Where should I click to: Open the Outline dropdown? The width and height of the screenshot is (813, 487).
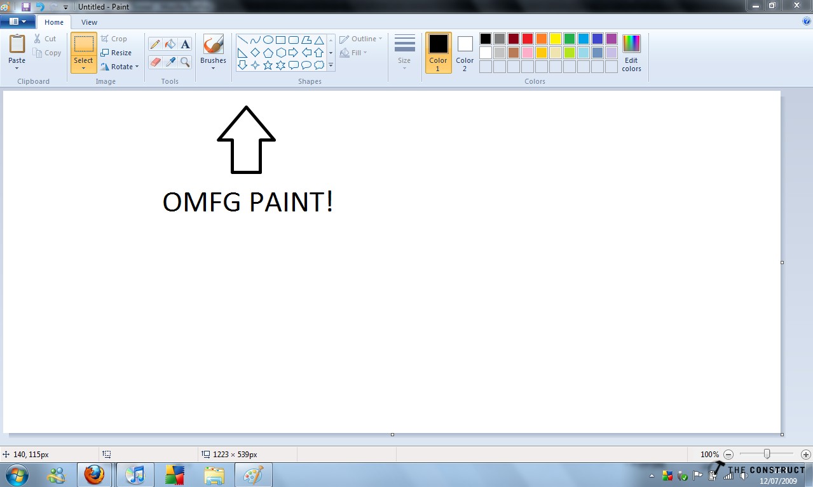coord(361,39)
